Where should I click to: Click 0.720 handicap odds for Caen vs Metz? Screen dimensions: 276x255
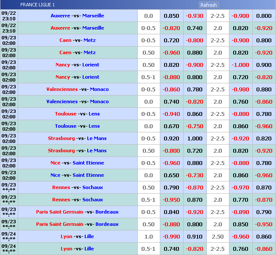[171, 40]
